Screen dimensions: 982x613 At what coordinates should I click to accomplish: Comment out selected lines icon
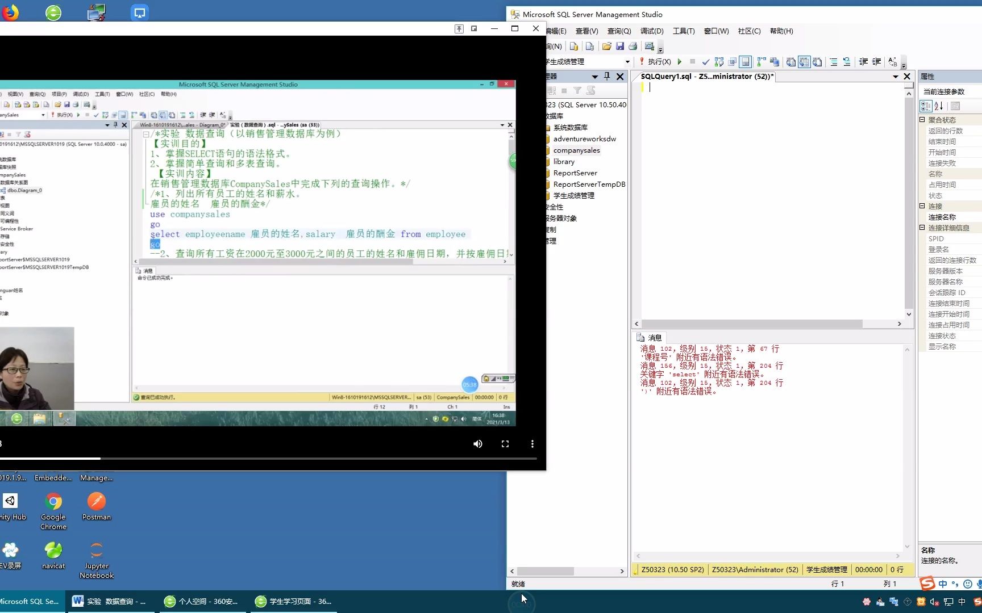pyautogui.click(x=834, y=62)
